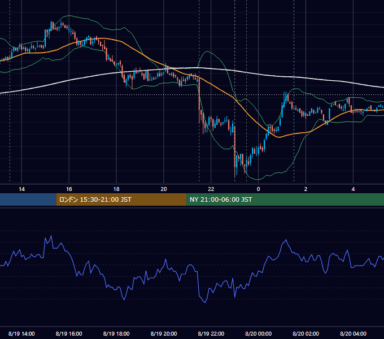Click the '16' hour label on the upper time axis

(69, 189)
